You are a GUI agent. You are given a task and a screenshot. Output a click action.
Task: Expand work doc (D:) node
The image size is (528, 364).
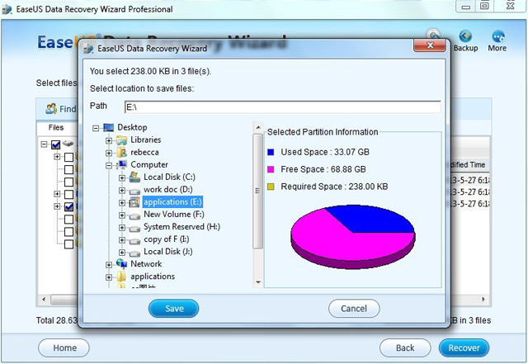pyautogui.click(x=122, y=191)
